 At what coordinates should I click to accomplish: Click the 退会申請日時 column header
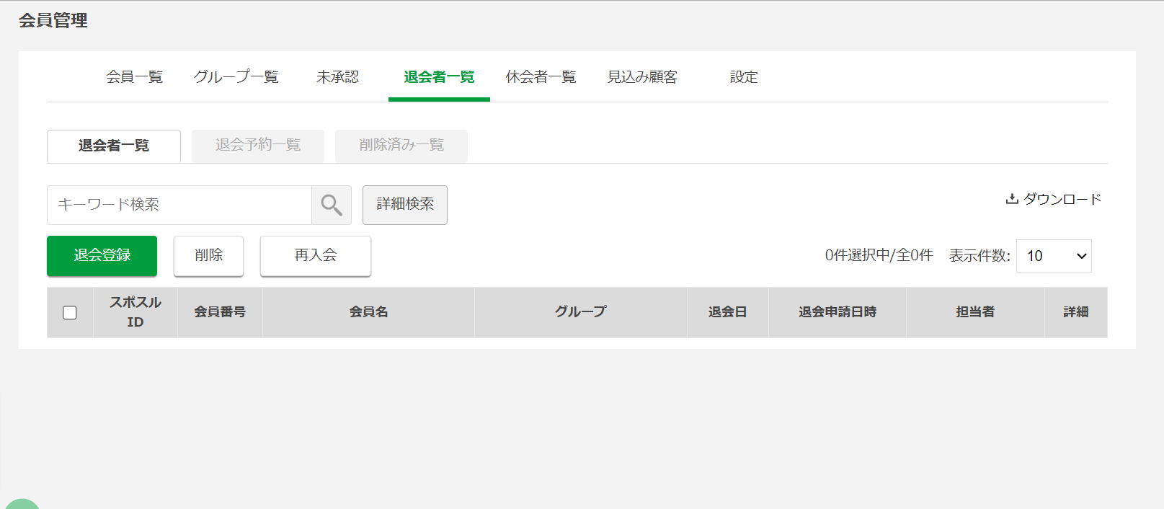(x=838, y=312)
